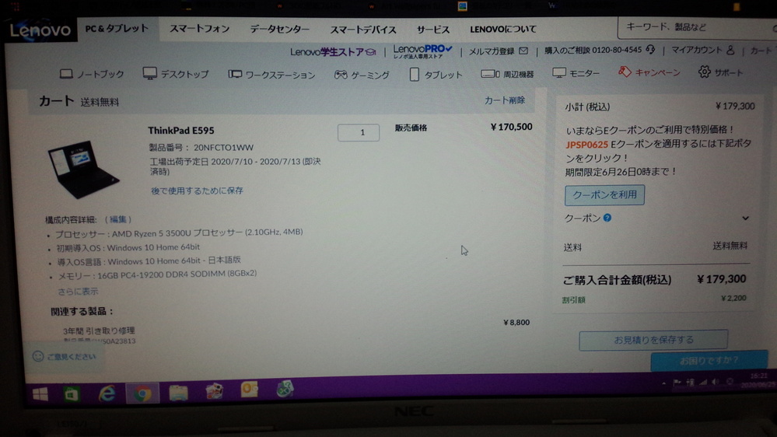The height and width of the screenshot is (437, 777).
Task: Open the スマートフォン menu
Action: (199, 29)
